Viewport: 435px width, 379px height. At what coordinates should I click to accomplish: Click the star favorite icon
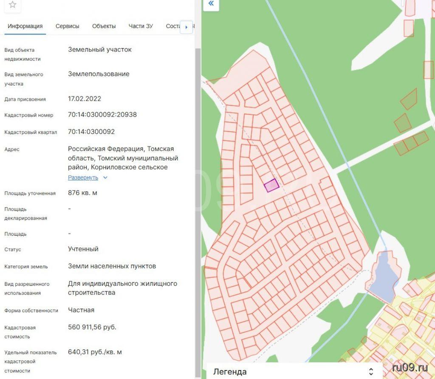[x=13, y=5]
